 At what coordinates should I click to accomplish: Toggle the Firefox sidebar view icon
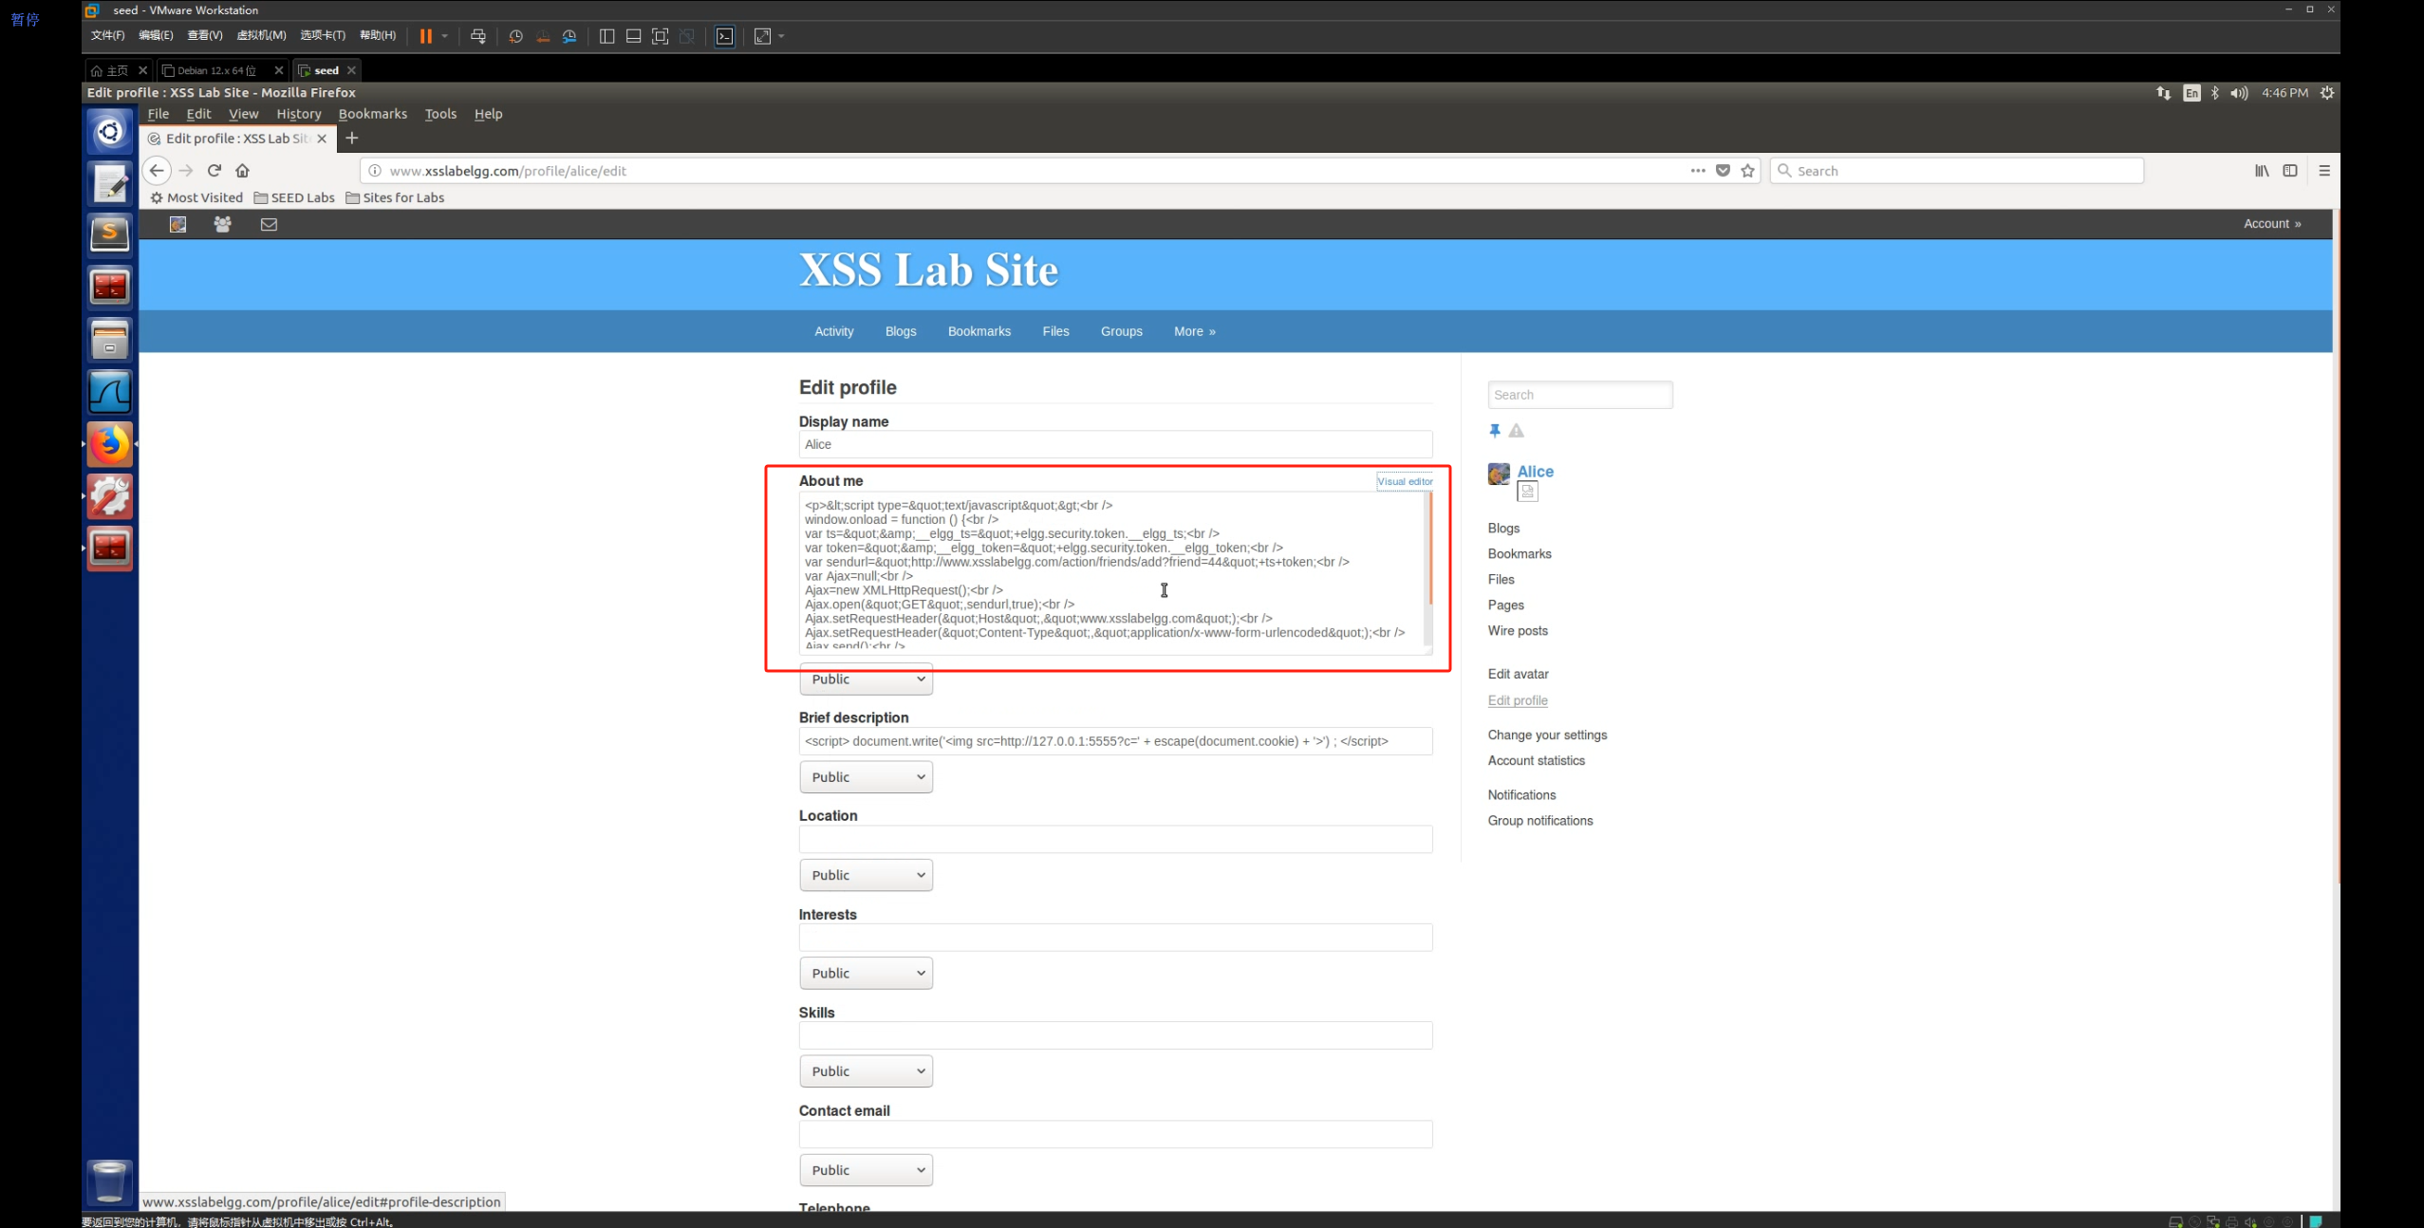pos(2289,171)
